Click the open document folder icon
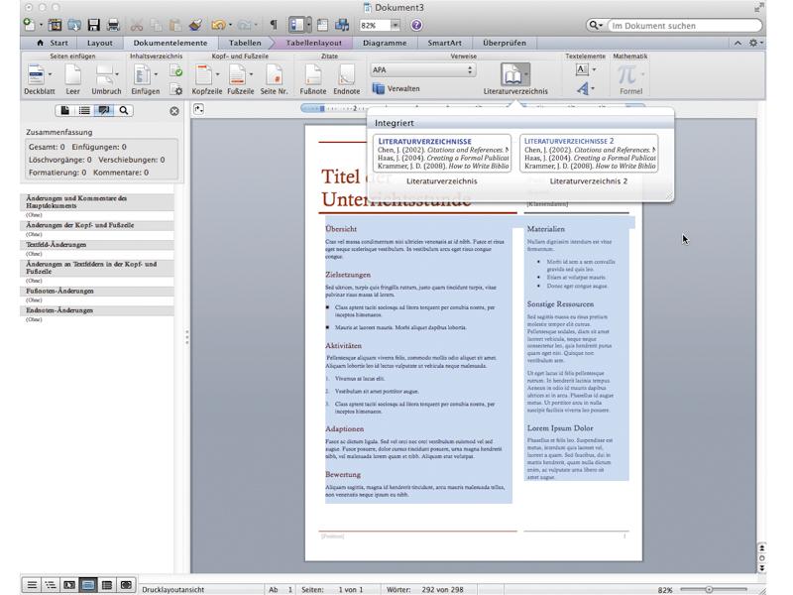 [x=74, y=25]
